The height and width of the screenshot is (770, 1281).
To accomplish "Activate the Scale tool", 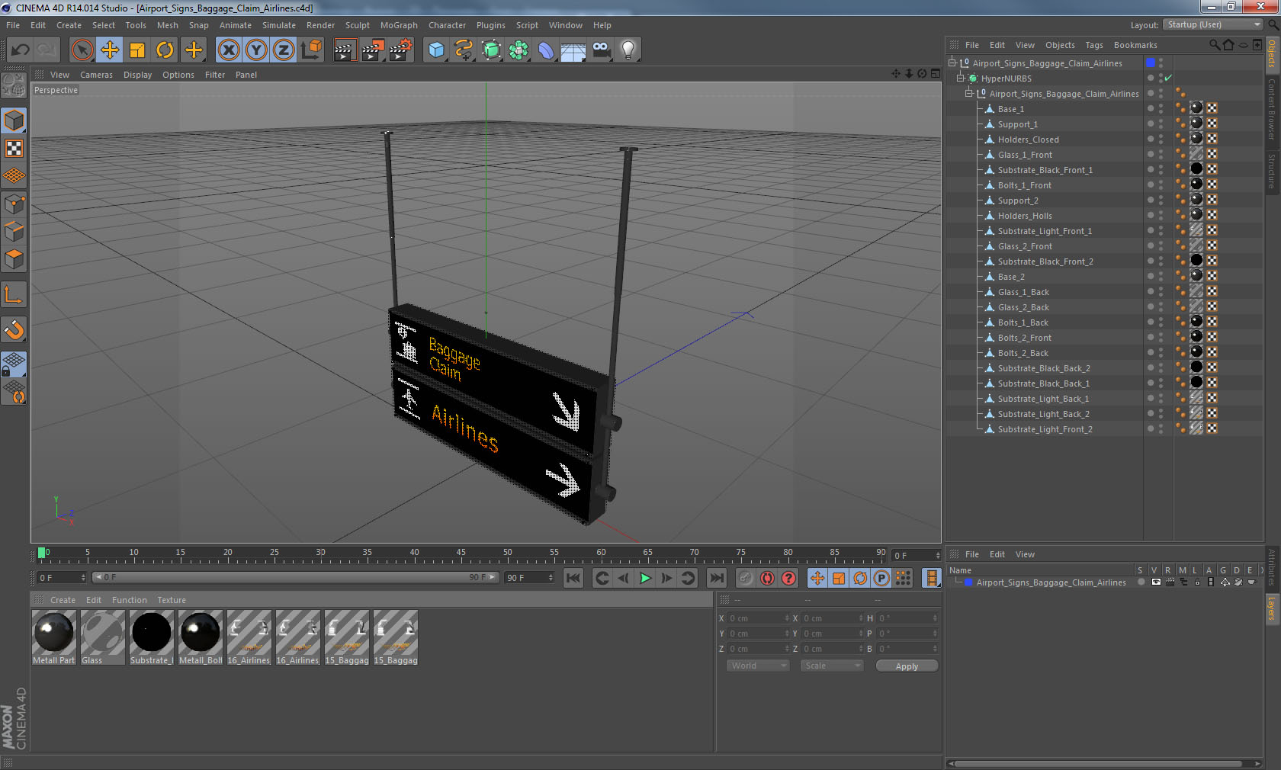I will pos(137,50).
